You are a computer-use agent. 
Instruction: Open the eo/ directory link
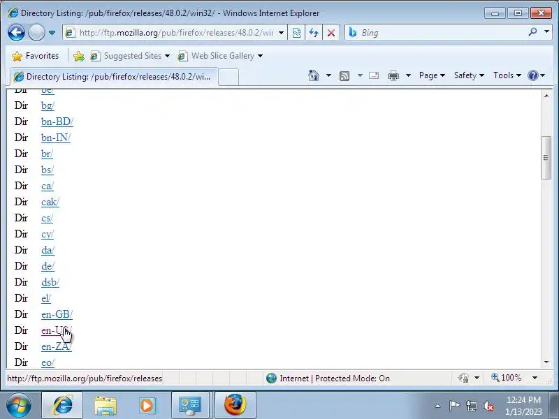click(48, 362)
